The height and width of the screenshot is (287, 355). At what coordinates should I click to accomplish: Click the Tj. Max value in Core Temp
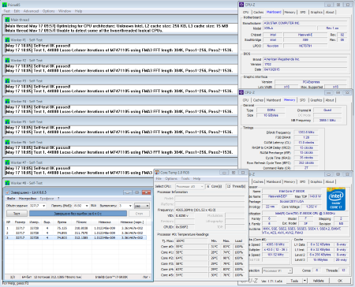point(192,240)
